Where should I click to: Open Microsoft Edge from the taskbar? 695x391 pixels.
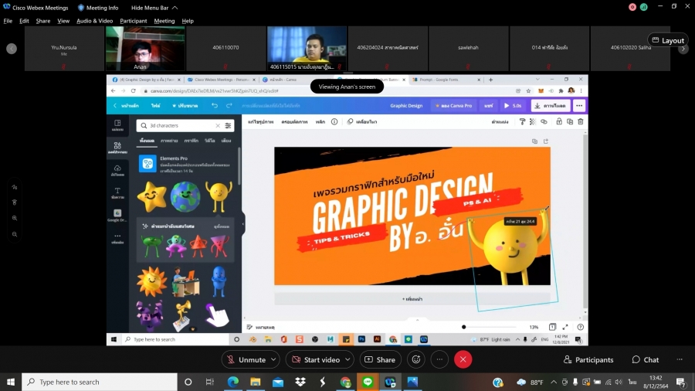pyautogui.click(x=233, y=382)
